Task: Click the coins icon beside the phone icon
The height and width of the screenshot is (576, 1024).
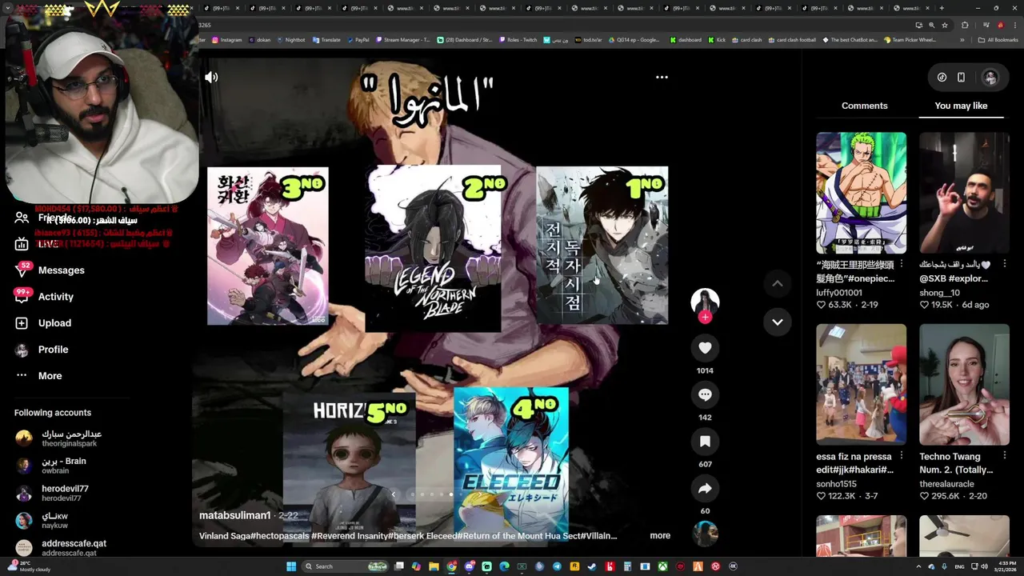Action: [942, 78]
